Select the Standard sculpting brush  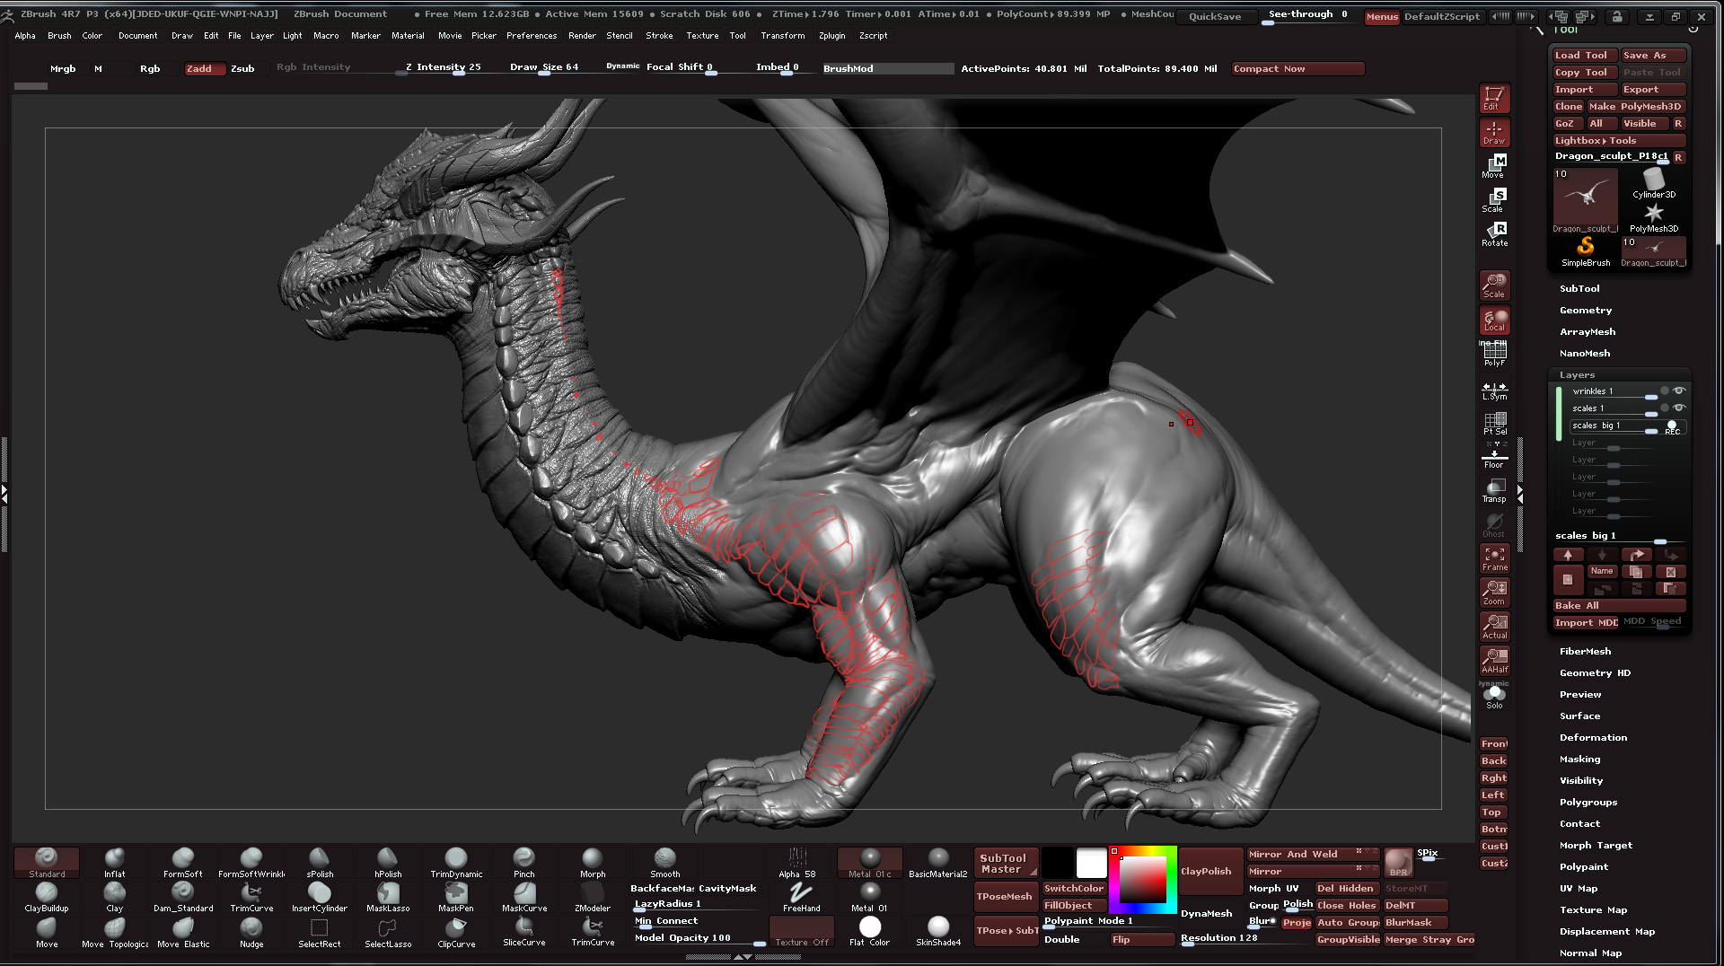[47, 863]
